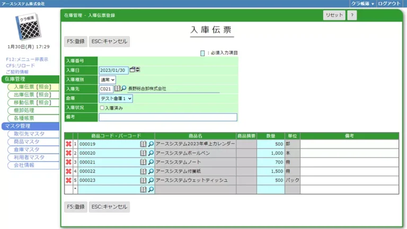Viewport: 407px width, 229px height.
Task: Click F12:メニュー非表示 link
Action: 27,59
